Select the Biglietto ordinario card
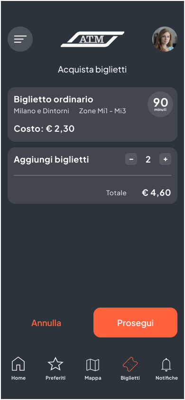Screen dimensions: 185x400 tap(92, 115)
